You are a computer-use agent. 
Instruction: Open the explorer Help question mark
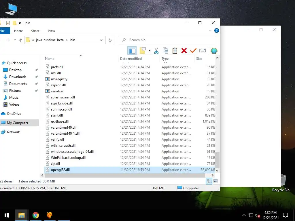[x=217, y=31]
